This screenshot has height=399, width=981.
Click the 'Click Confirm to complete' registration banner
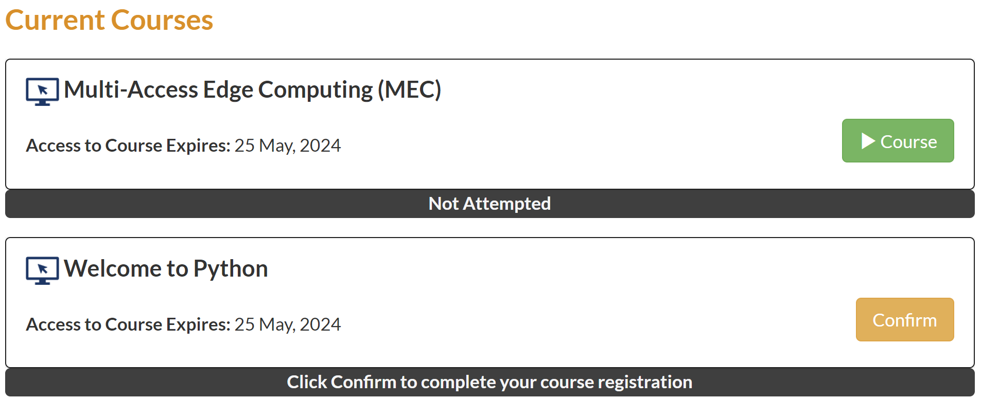pyautogui.click(x=489, y=382)
